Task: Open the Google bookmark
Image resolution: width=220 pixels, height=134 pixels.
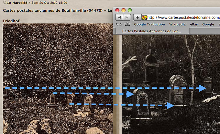Action: 208,24
